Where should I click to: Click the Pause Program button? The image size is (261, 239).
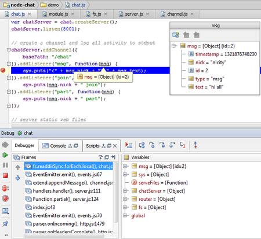pos(5,165)
